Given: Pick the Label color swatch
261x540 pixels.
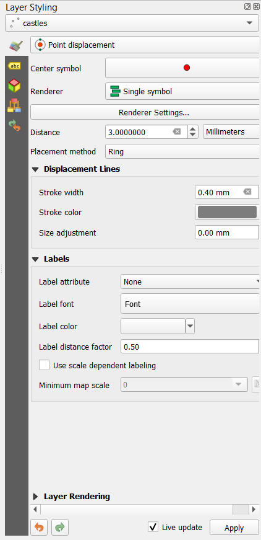Looking at the screenshot, I should tap(153, 327).
